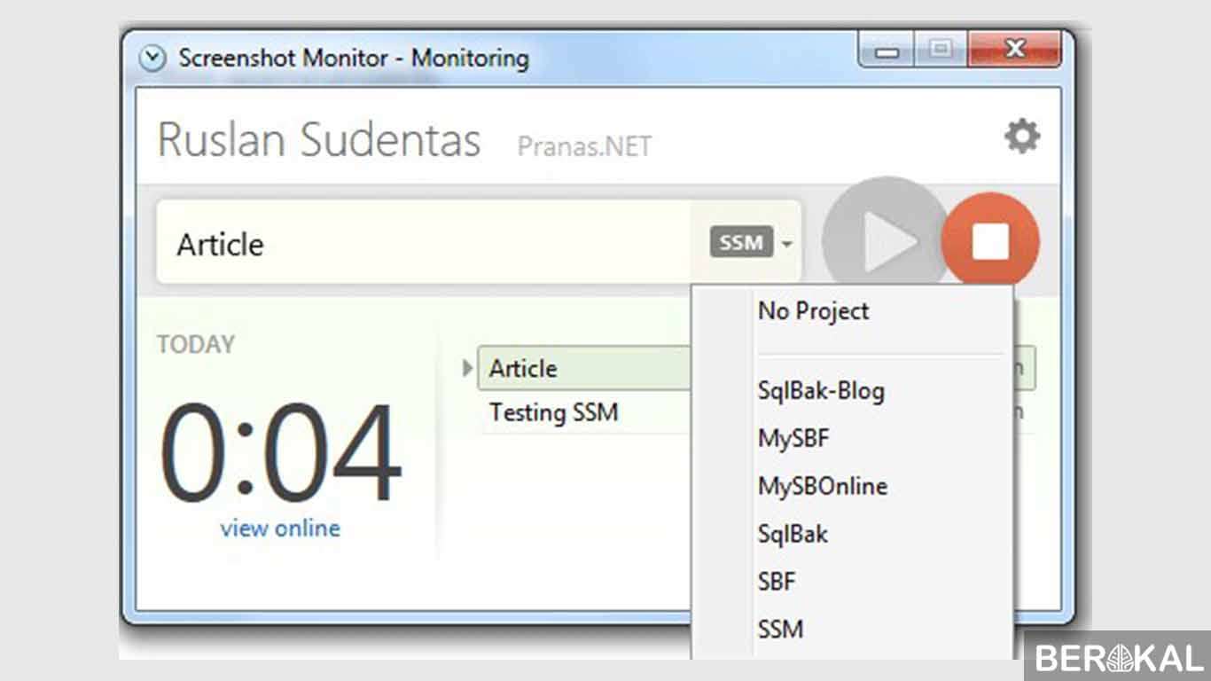Click the SSM project badge

tap(741, 242)
